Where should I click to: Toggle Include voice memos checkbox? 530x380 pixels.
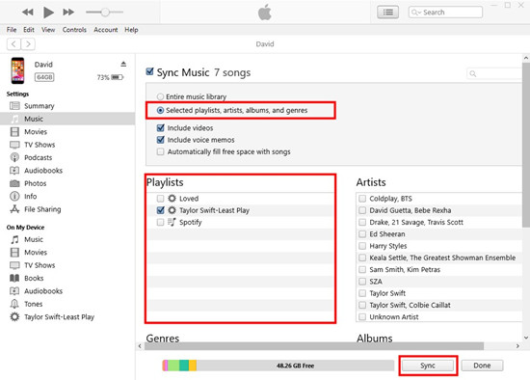tap(161, 140)
